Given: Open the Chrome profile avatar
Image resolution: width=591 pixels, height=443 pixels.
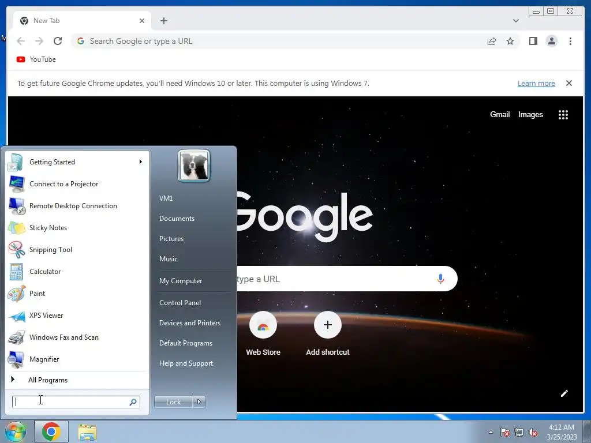Looking at the screenshot, I should tap(552, 41).
